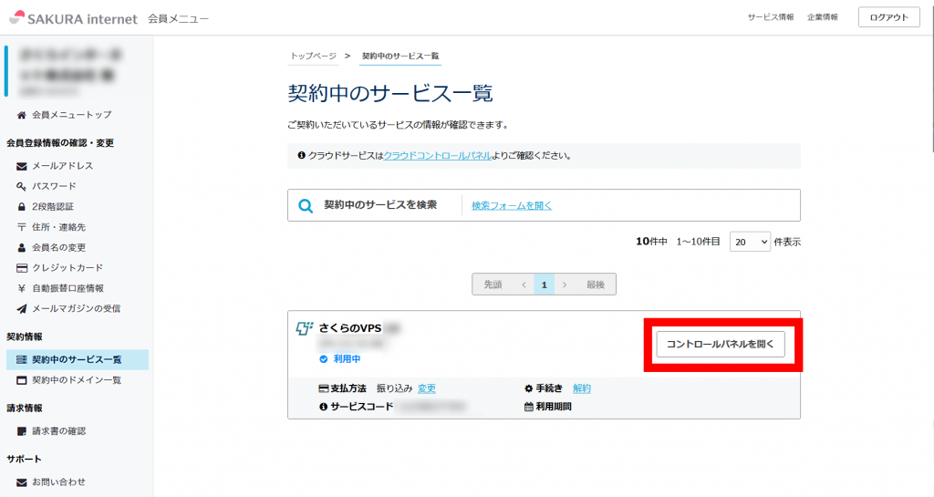Click the SAKURA internet logo
934x497 pixels.
point(74,18)
